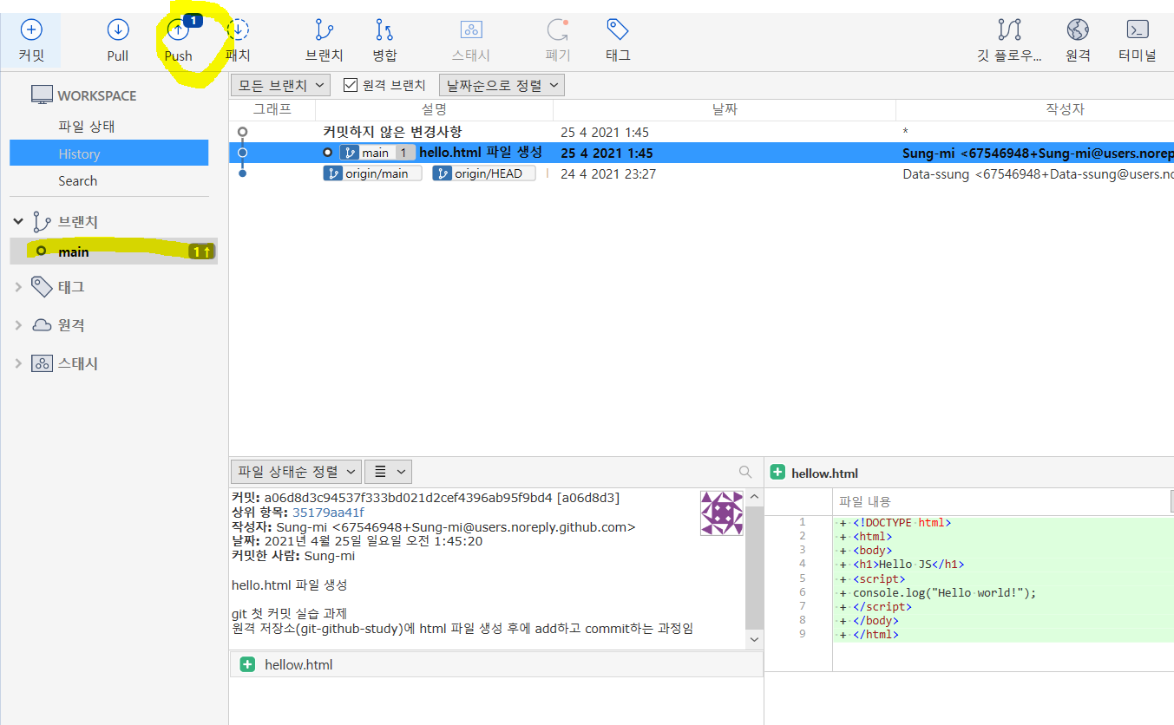This screenshot has height=725, width=1174.
Task: Click the green plus icon beside hellow.html in file list
Action: [x=247, y=664]
